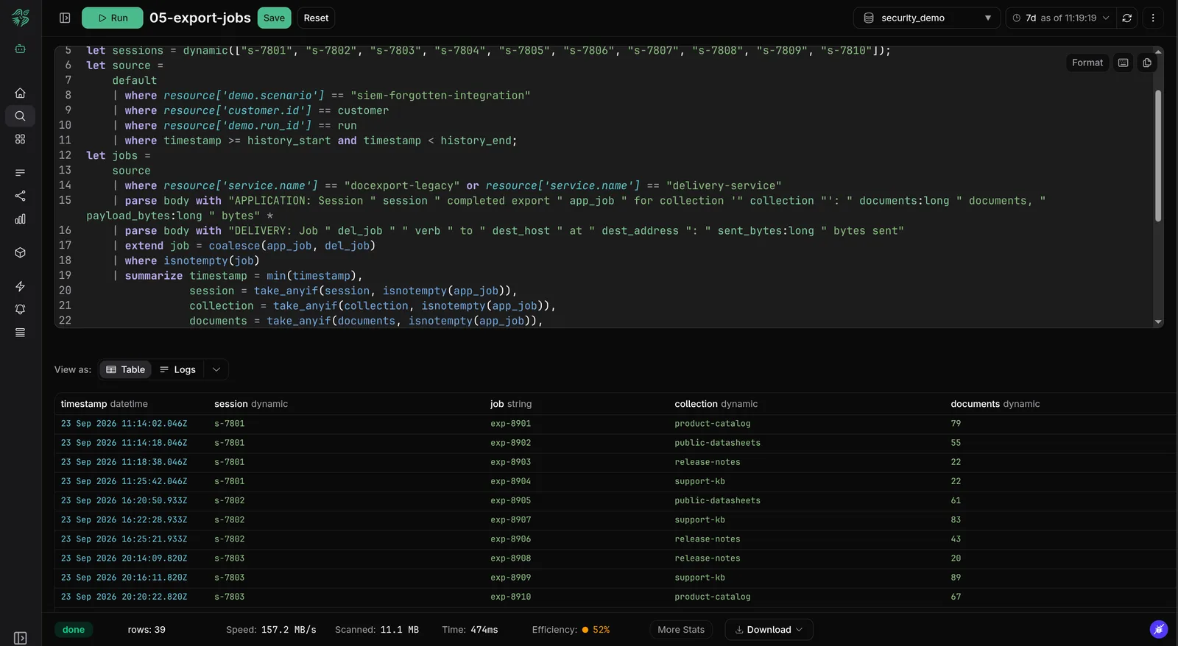This screenshot has height=646, width=1178.
Task: Expand the view-as chevron dropdown
Action: [216, 369]
